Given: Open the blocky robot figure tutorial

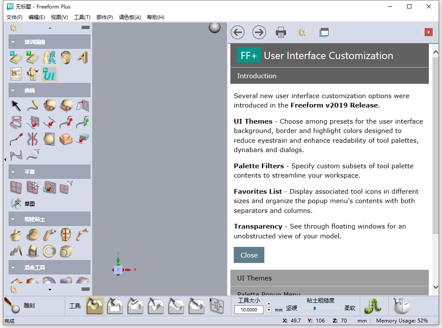Looking at the screenshot, I should [x=33, y=74].
